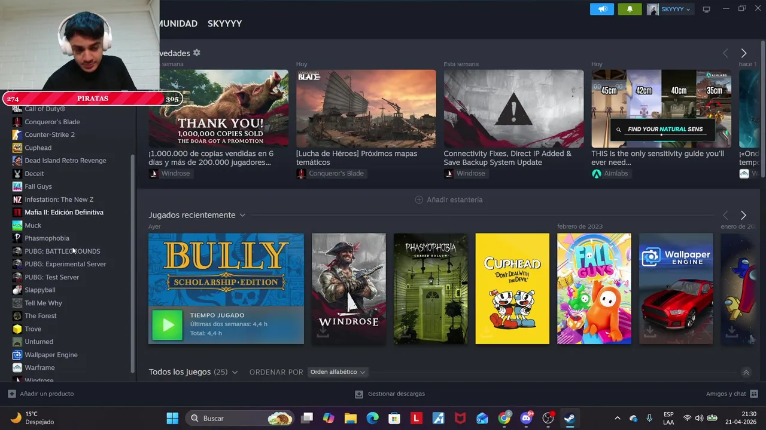Image resolution: width=766 pixels, height=430 pixels.
Task: Open the Lucha de Héroes news article
Action: (366, 109)
